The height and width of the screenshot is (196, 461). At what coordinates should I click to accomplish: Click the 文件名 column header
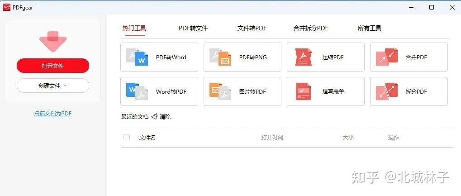[x=147, y=138]
